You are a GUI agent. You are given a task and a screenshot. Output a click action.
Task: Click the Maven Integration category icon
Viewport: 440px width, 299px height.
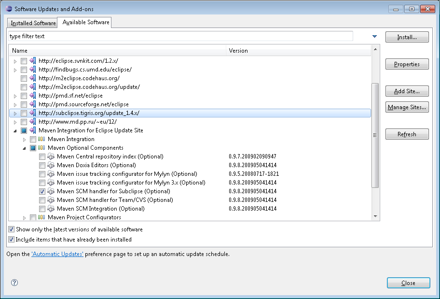click(x=42, y=139)
